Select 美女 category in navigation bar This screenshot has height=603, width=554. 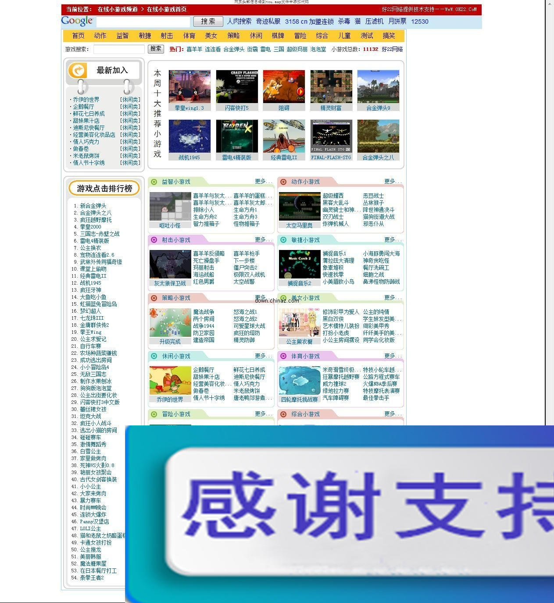(211, 36)
